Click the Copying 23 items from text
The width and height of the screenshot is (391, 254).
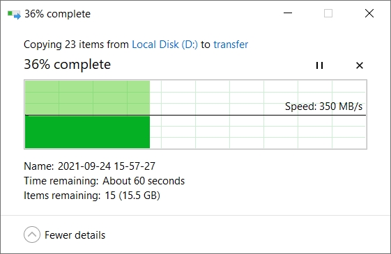pos(76,45)
